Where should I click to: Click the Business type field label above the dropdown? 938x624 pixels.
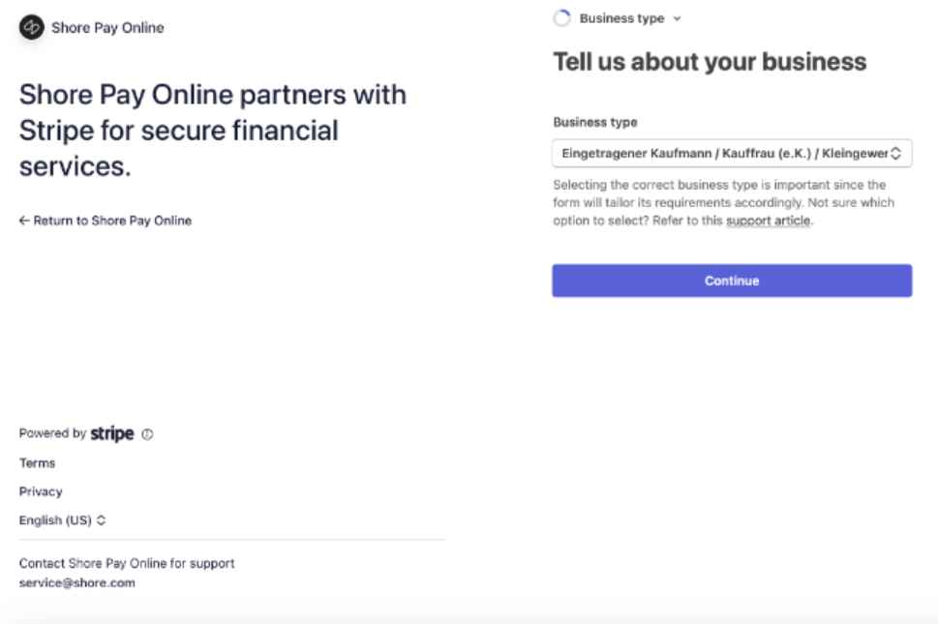595,123
